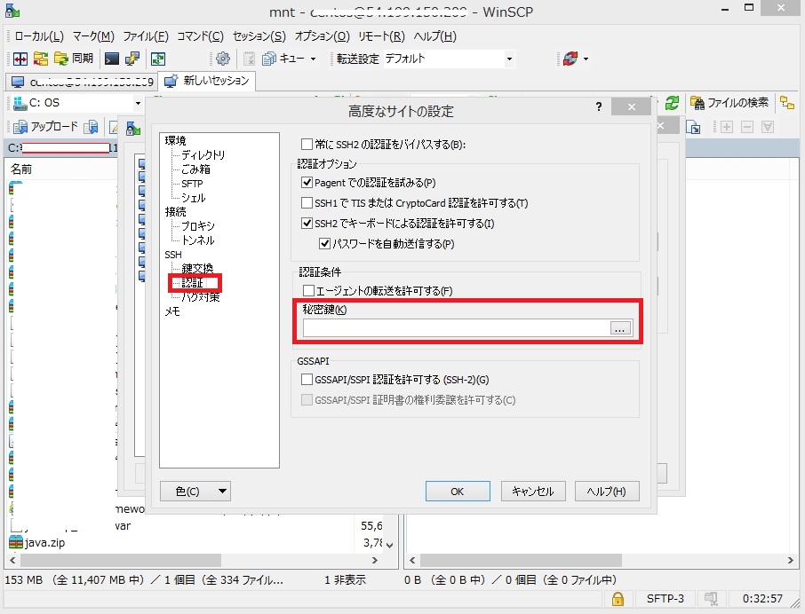Open the 色(C) color dropdown button
The height and width of the screenshot is (614, 805).
pyautogui.click(x=195, y=492)
